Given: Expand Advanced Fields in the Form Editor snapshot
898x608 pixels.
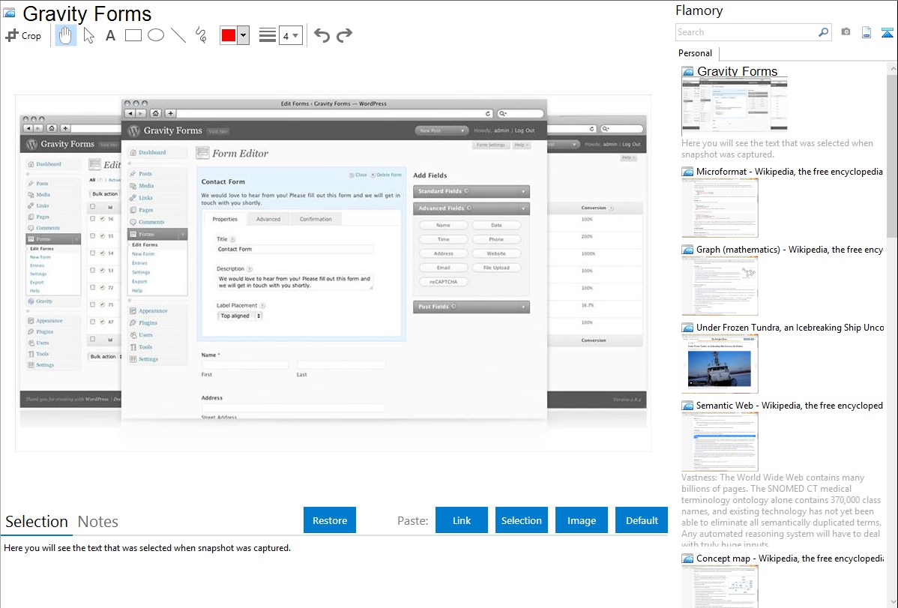Looking at the screenshot, I should [x=471, y=208].
